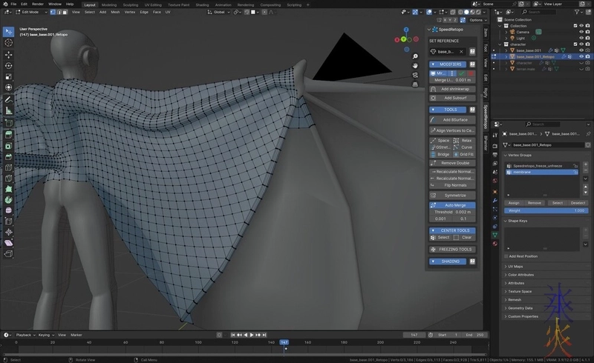Expand the UV Maps panel
The image size is (594, 363).
(515, 266)
